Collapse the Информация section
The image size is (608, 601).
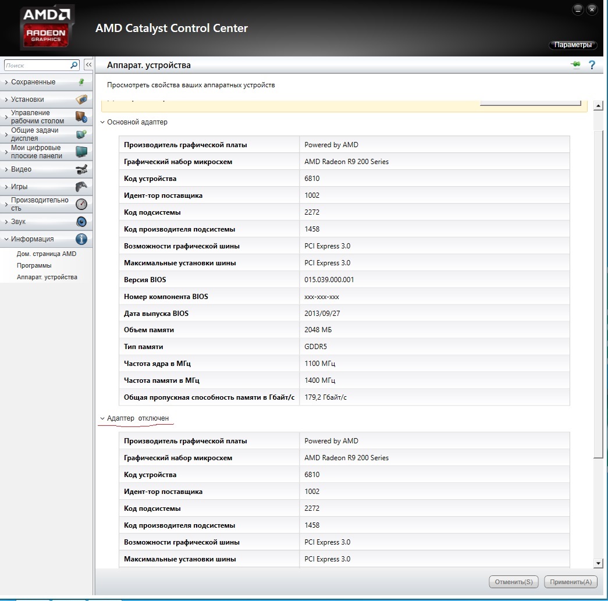click(6, 239)
